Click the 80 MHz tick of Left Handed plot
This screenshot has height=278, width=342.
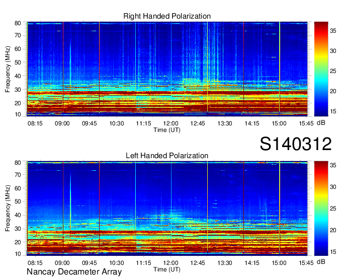pos(18,163)
